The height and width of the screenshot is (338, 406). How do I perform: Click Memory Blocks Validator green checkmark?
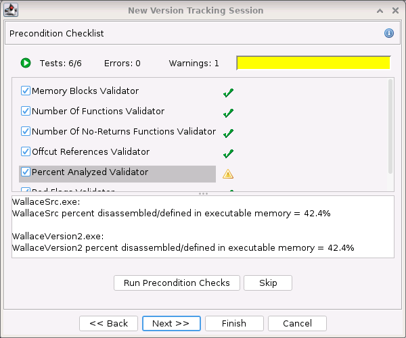[228, 93]
